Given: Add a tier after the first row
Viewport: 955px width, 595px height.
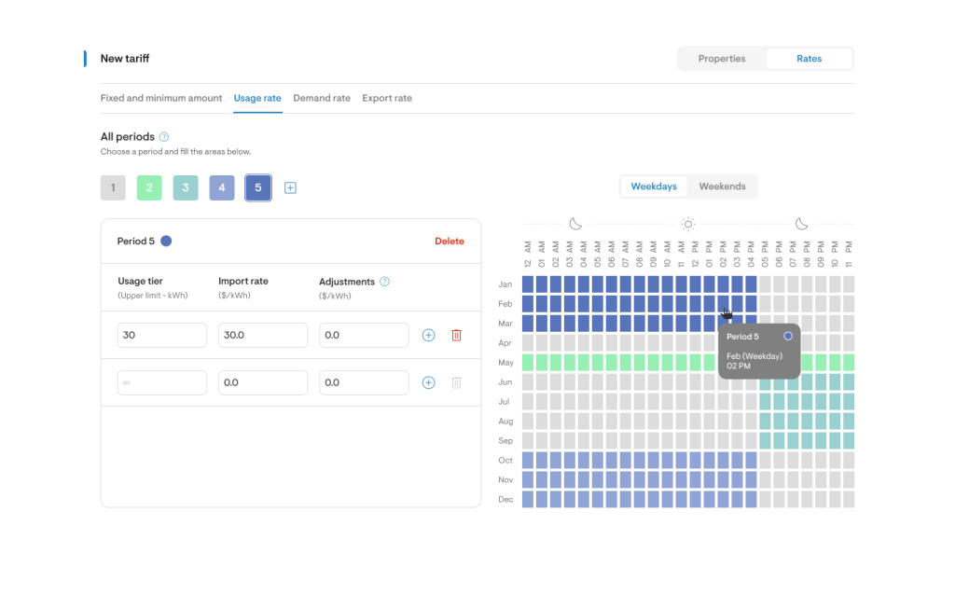Looking at the screenshot, I should click(429, 335).
